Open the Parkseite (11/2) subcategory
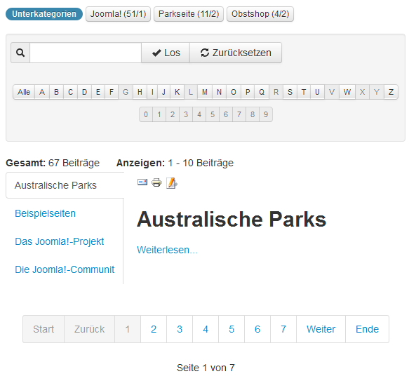Screen dimensions: 409x381 [189, 14]
